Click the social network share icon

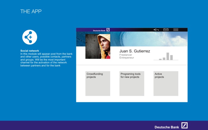click(x=30, y=37)
